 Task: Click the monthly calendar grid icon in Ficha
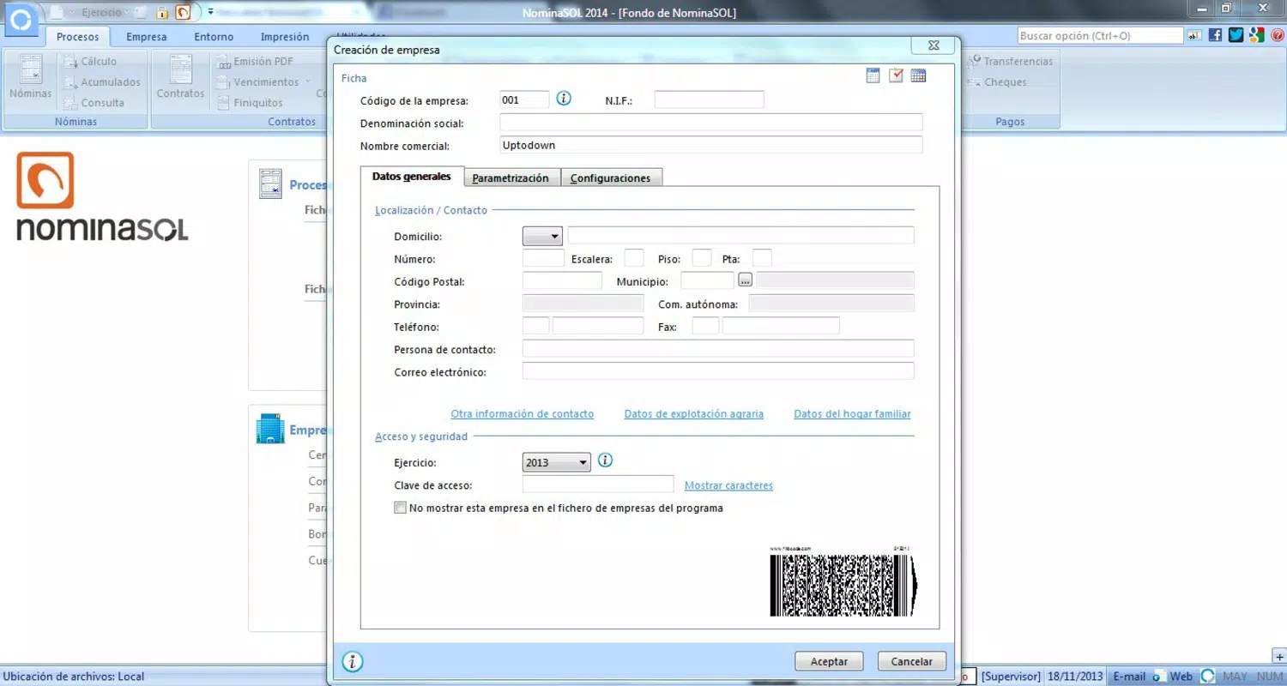coord(918,75)
